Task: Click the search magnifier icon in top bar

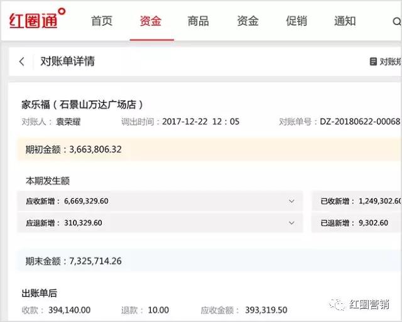Action: [x=396, y=22]
